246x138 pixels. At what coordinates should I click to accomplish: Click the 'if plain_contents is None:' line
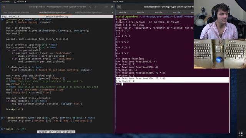point(24,67)
